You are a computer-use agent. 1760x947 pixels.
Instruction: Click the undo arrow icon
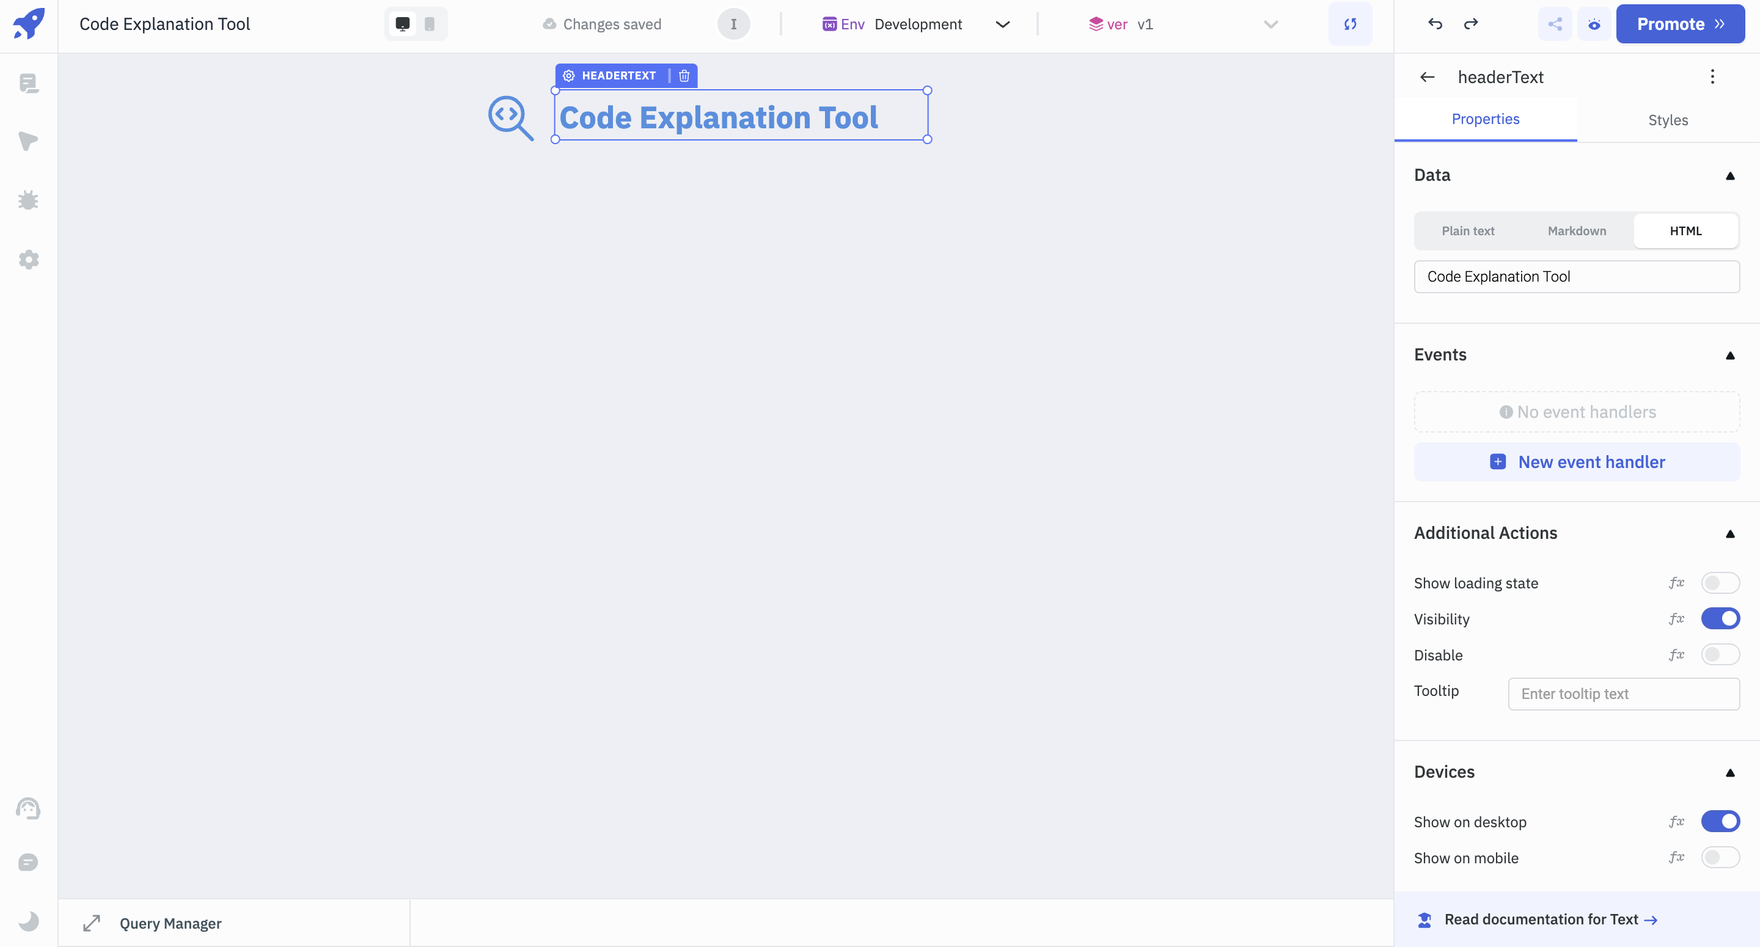click(1435, 24)
